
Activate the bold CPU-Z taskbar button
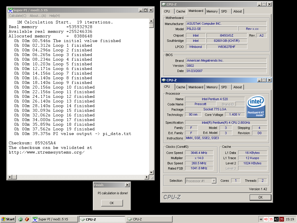click(x=102, y=219)
